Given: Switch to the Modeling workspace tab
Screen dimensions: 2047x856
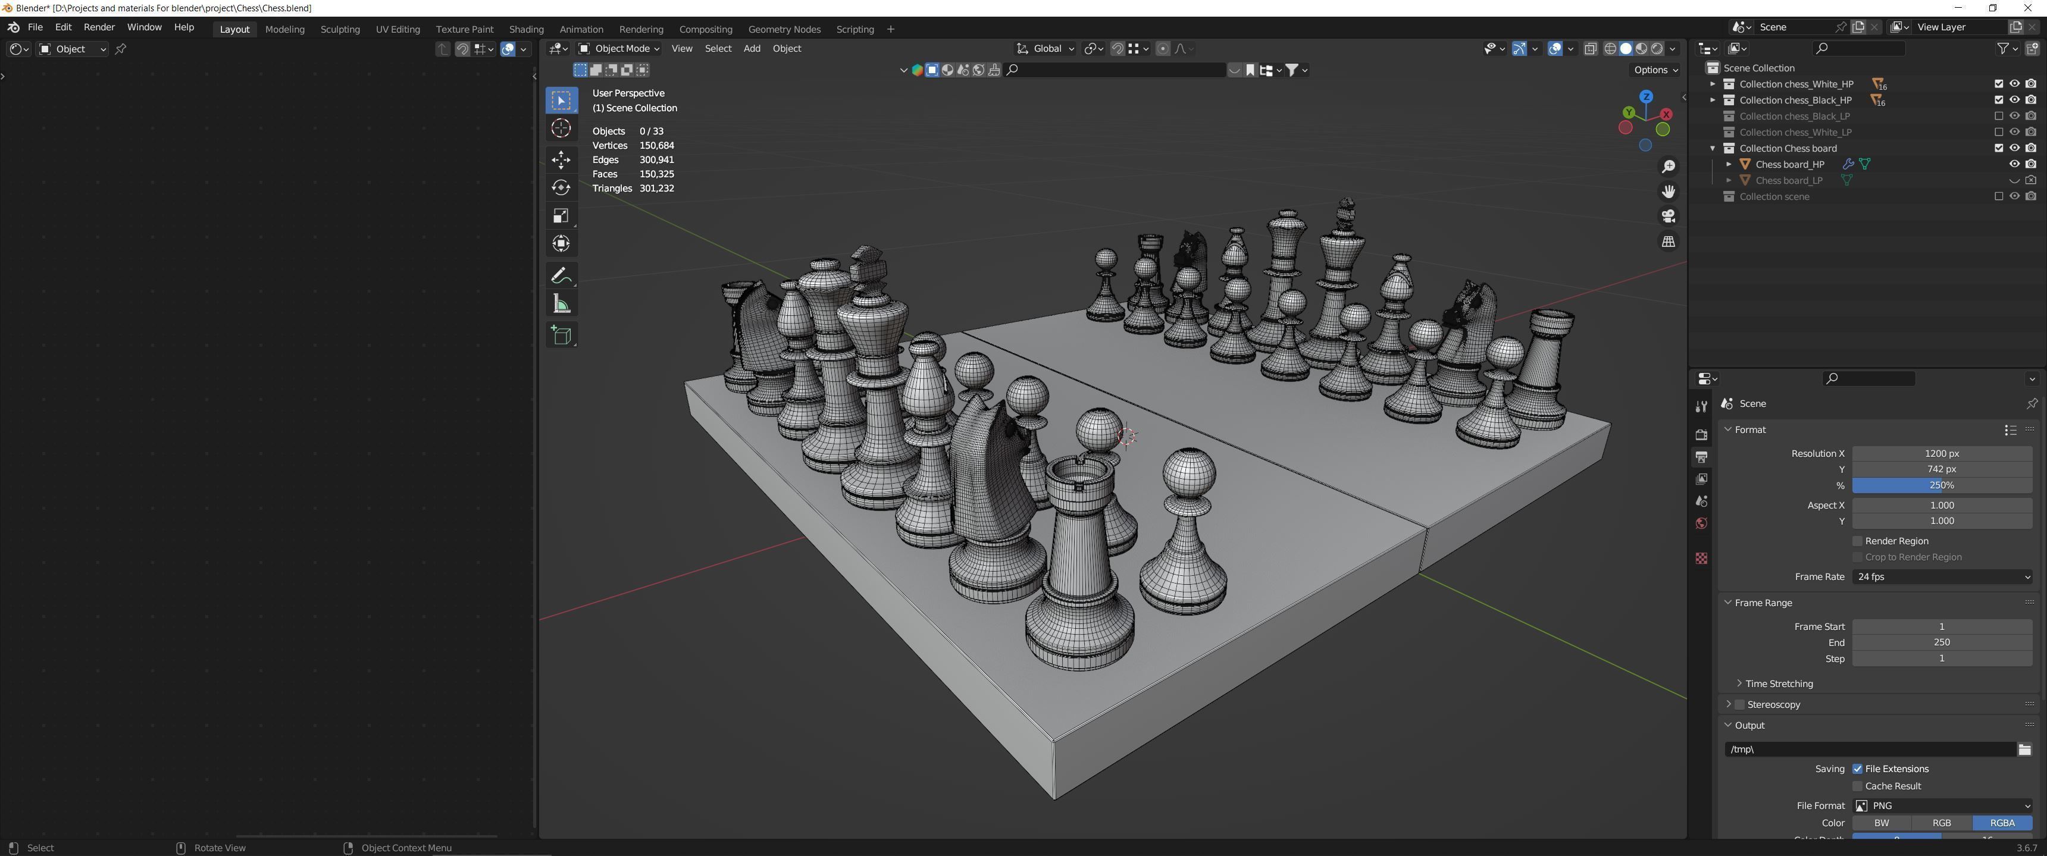Looking at the screenshot, I should pos(284,29).
